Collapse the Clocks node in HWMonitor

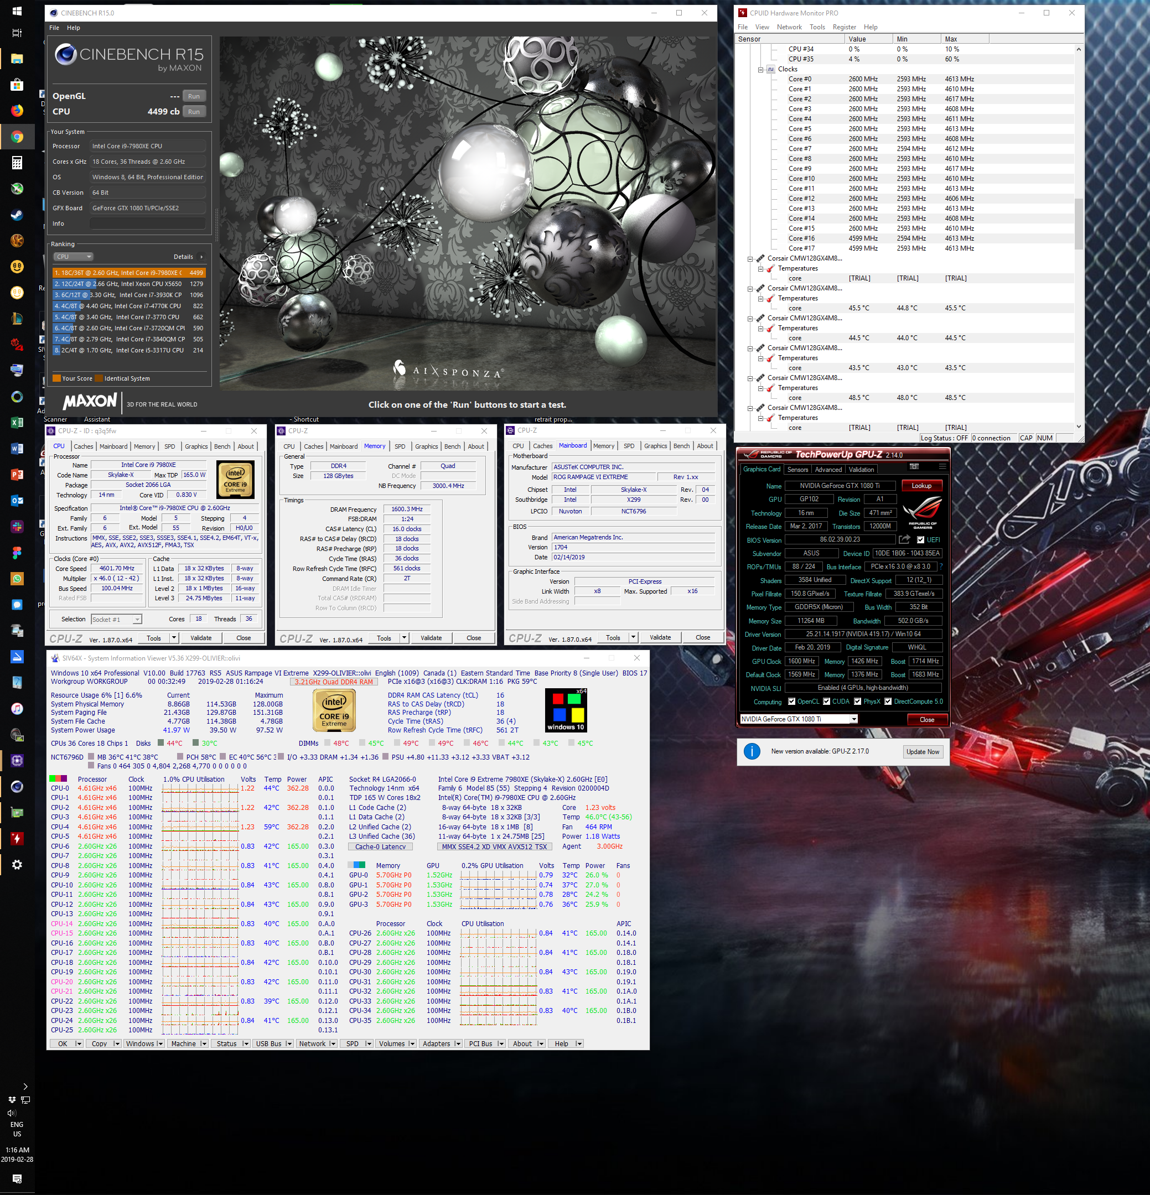tap(760, 70)
